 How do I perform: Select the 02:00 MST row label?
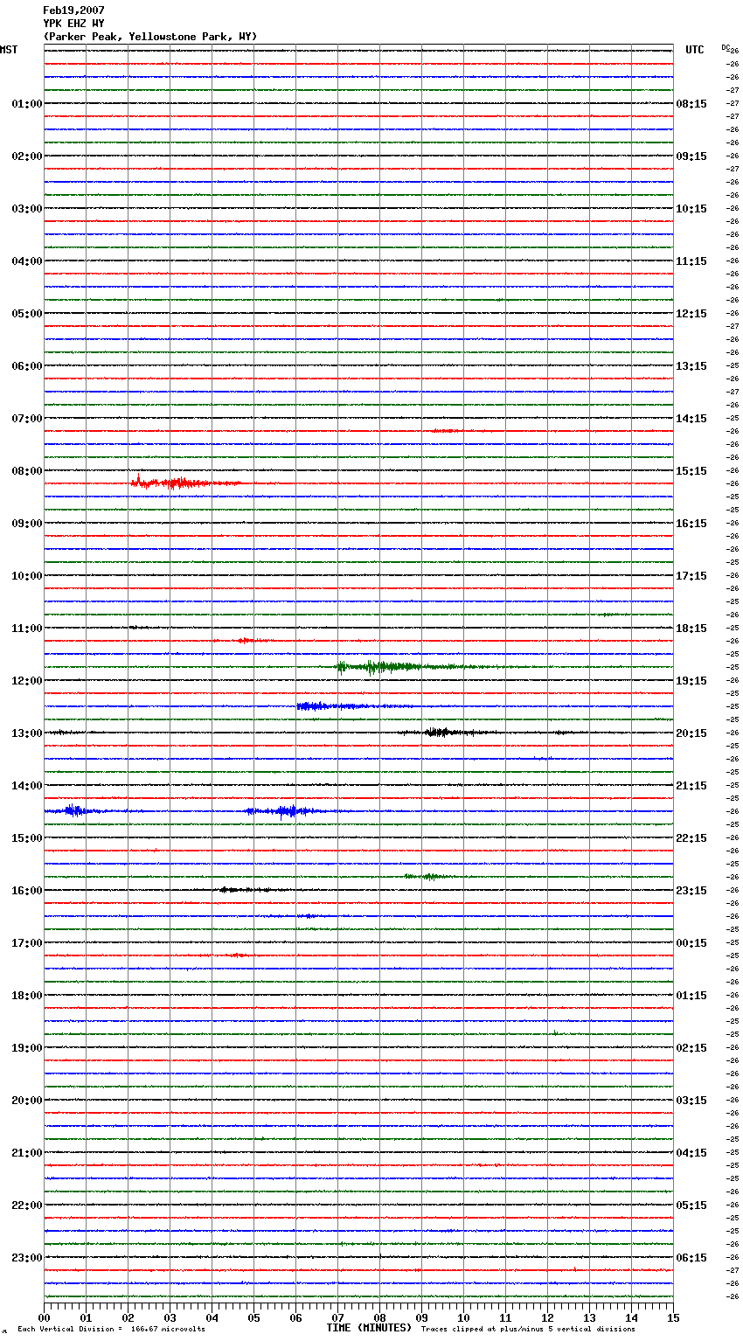pos(27,156)
